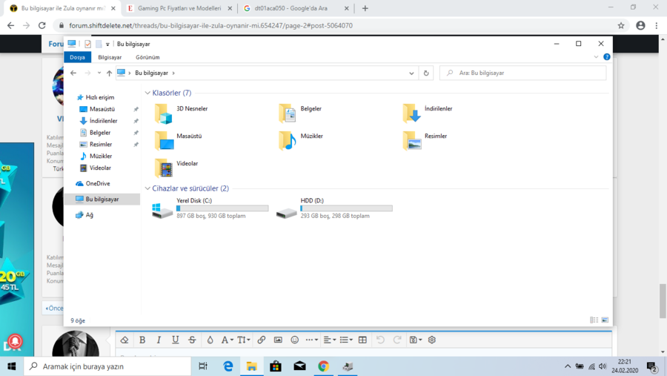The image size is (667, 376).
Task: Click the properties quick access toolbar icon
Action: (x=87, y=44)
